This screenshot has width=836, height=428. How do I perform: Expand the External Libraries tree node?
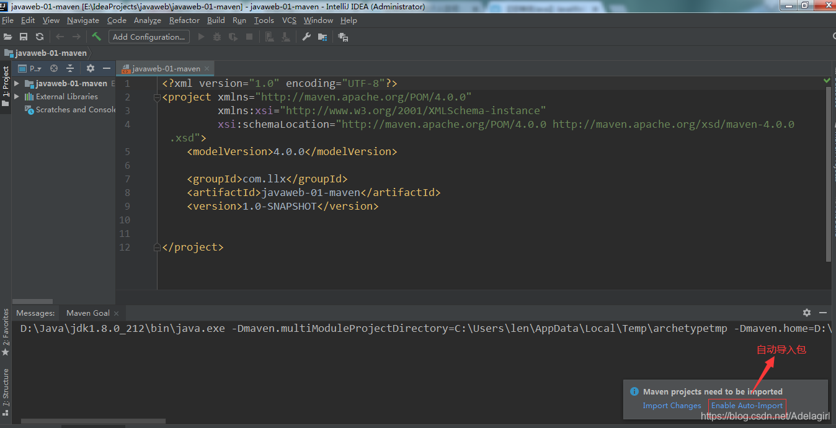(x=17, y=97)
